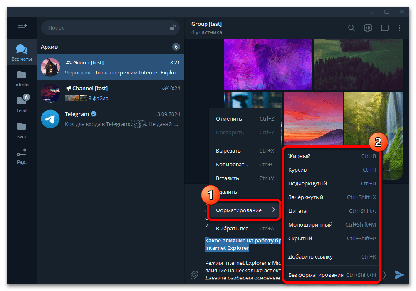Open the feed folder
Screen dimensions: 416x291
[x=22, y=104]
